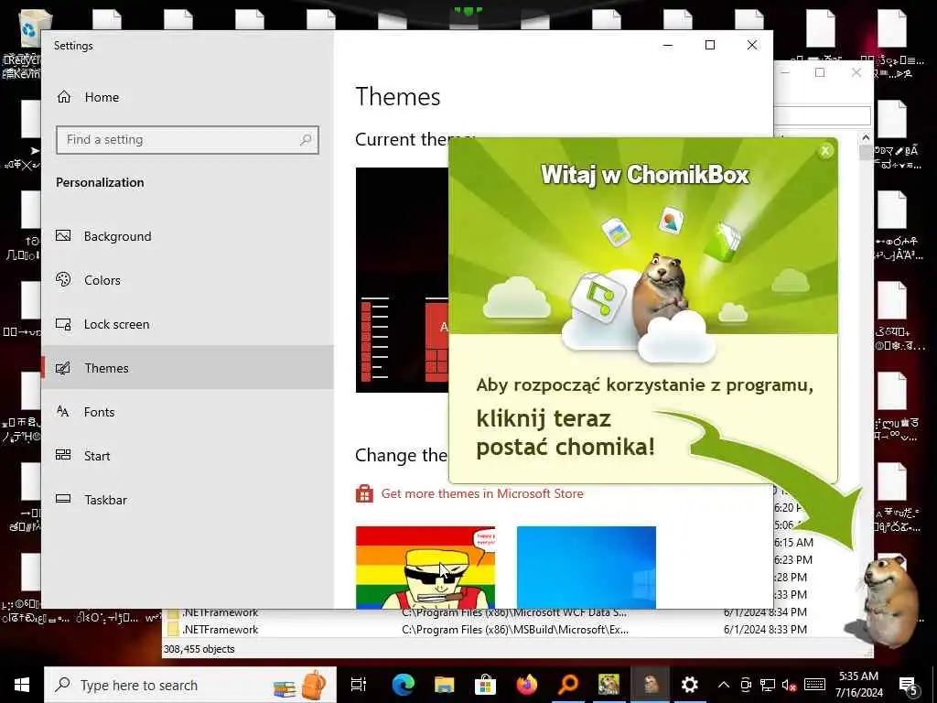Image resolution: width=937 pixels, height=703 pixels.
Task: Switch to the ChomikBox taskbar button
Action: [x=651, y=685]
